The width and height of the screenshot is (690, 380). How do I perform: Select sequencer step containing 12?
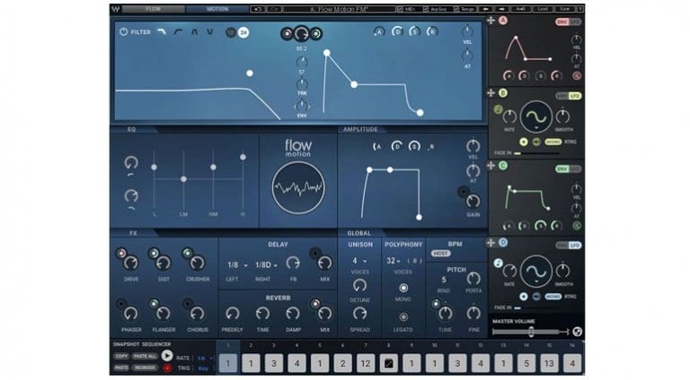pyautogui.click(x=366, y=363)
